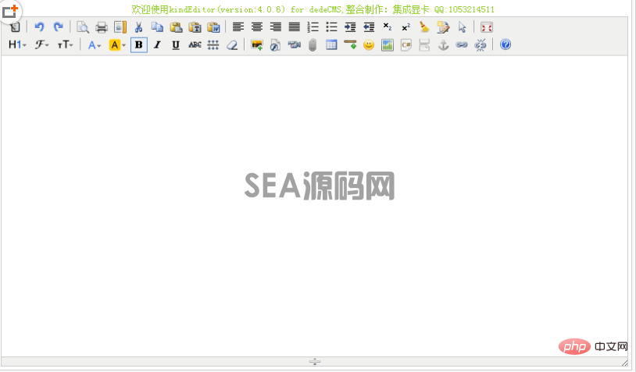Toggle underline formatting
Screen dimensions: 636x372
click(176, 45)
